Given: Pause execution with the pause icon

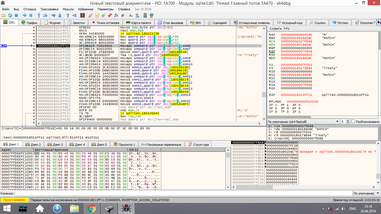Looking at the screenshot, I should (31, 15).
